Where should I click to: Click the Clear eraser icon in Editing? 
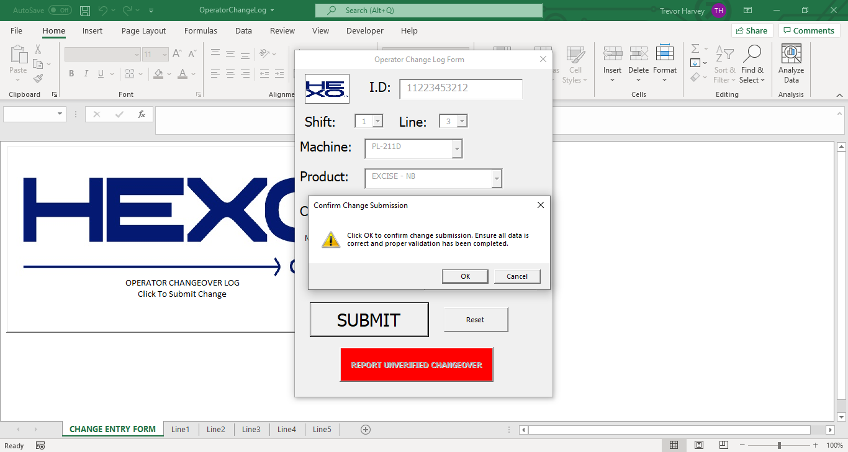[695, 77]
